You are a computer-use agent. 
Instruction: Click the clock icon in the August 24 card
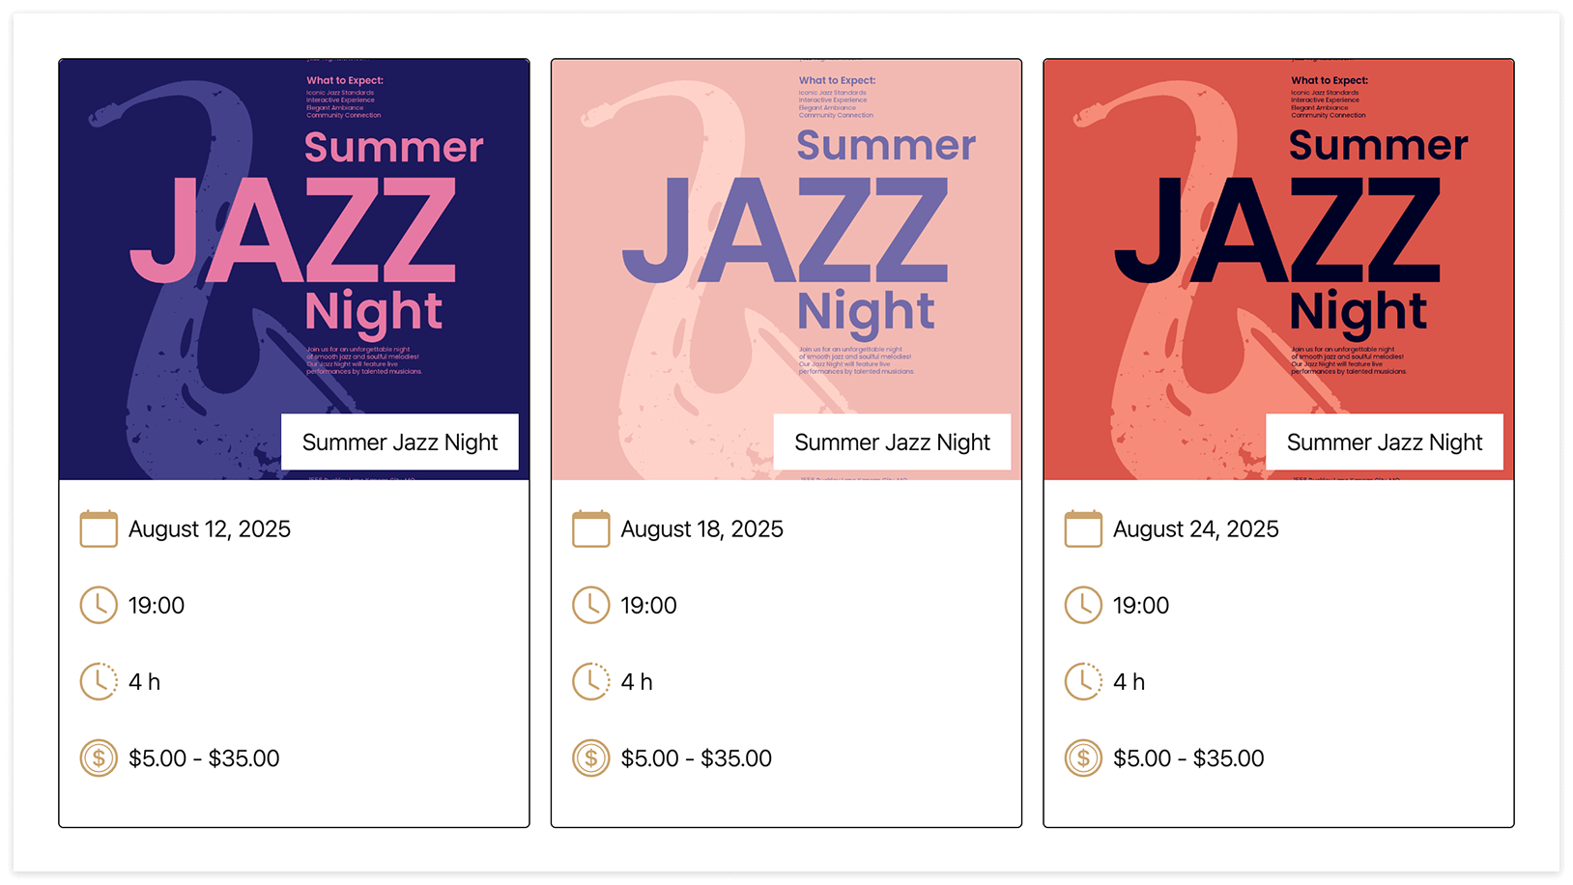click(1083, 606)
